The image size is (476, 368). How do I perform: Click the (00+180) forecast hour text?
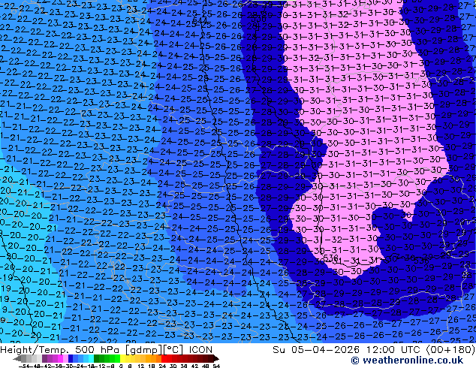[x=450, y=350]
